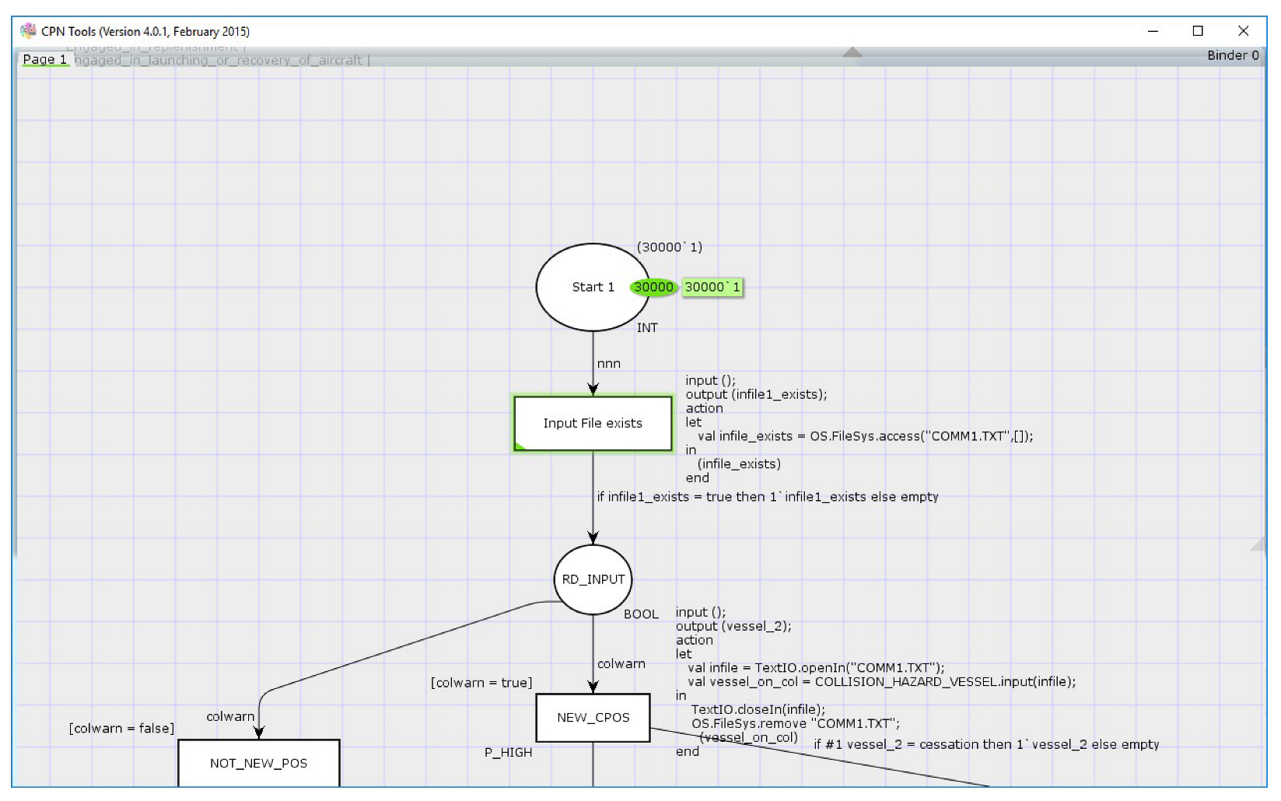Click the (30000`1) initial marking text
Viewport: 1281px width, 801px height.
click(669, 247)
